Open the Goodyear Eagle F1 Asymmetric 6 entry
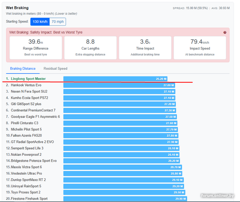Screen dimensions: 240x202 point(35,117)
